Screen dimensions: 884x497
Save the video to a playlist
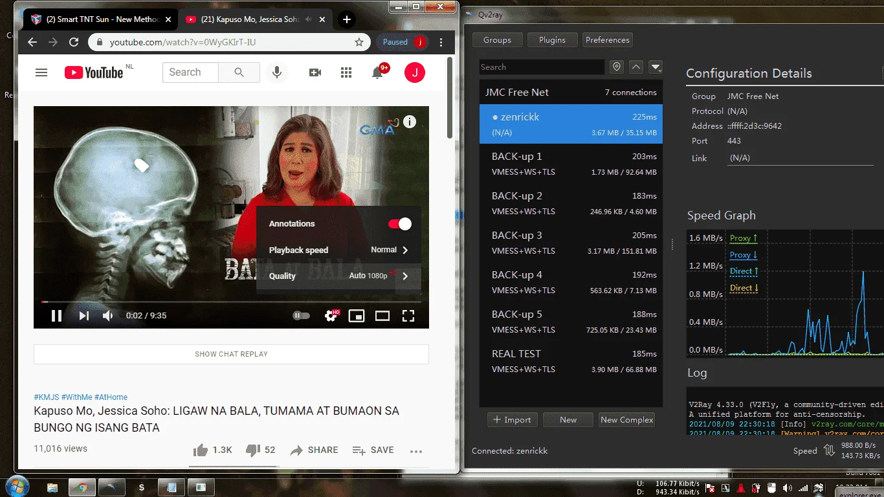373,450
